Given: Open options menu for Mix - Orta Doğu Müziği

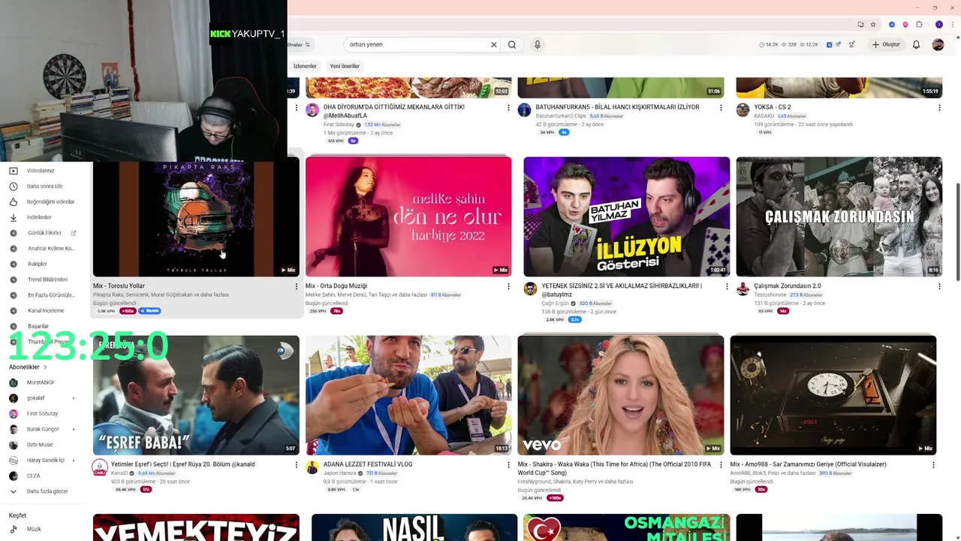Looking at the screenshot, I should 508,286.
